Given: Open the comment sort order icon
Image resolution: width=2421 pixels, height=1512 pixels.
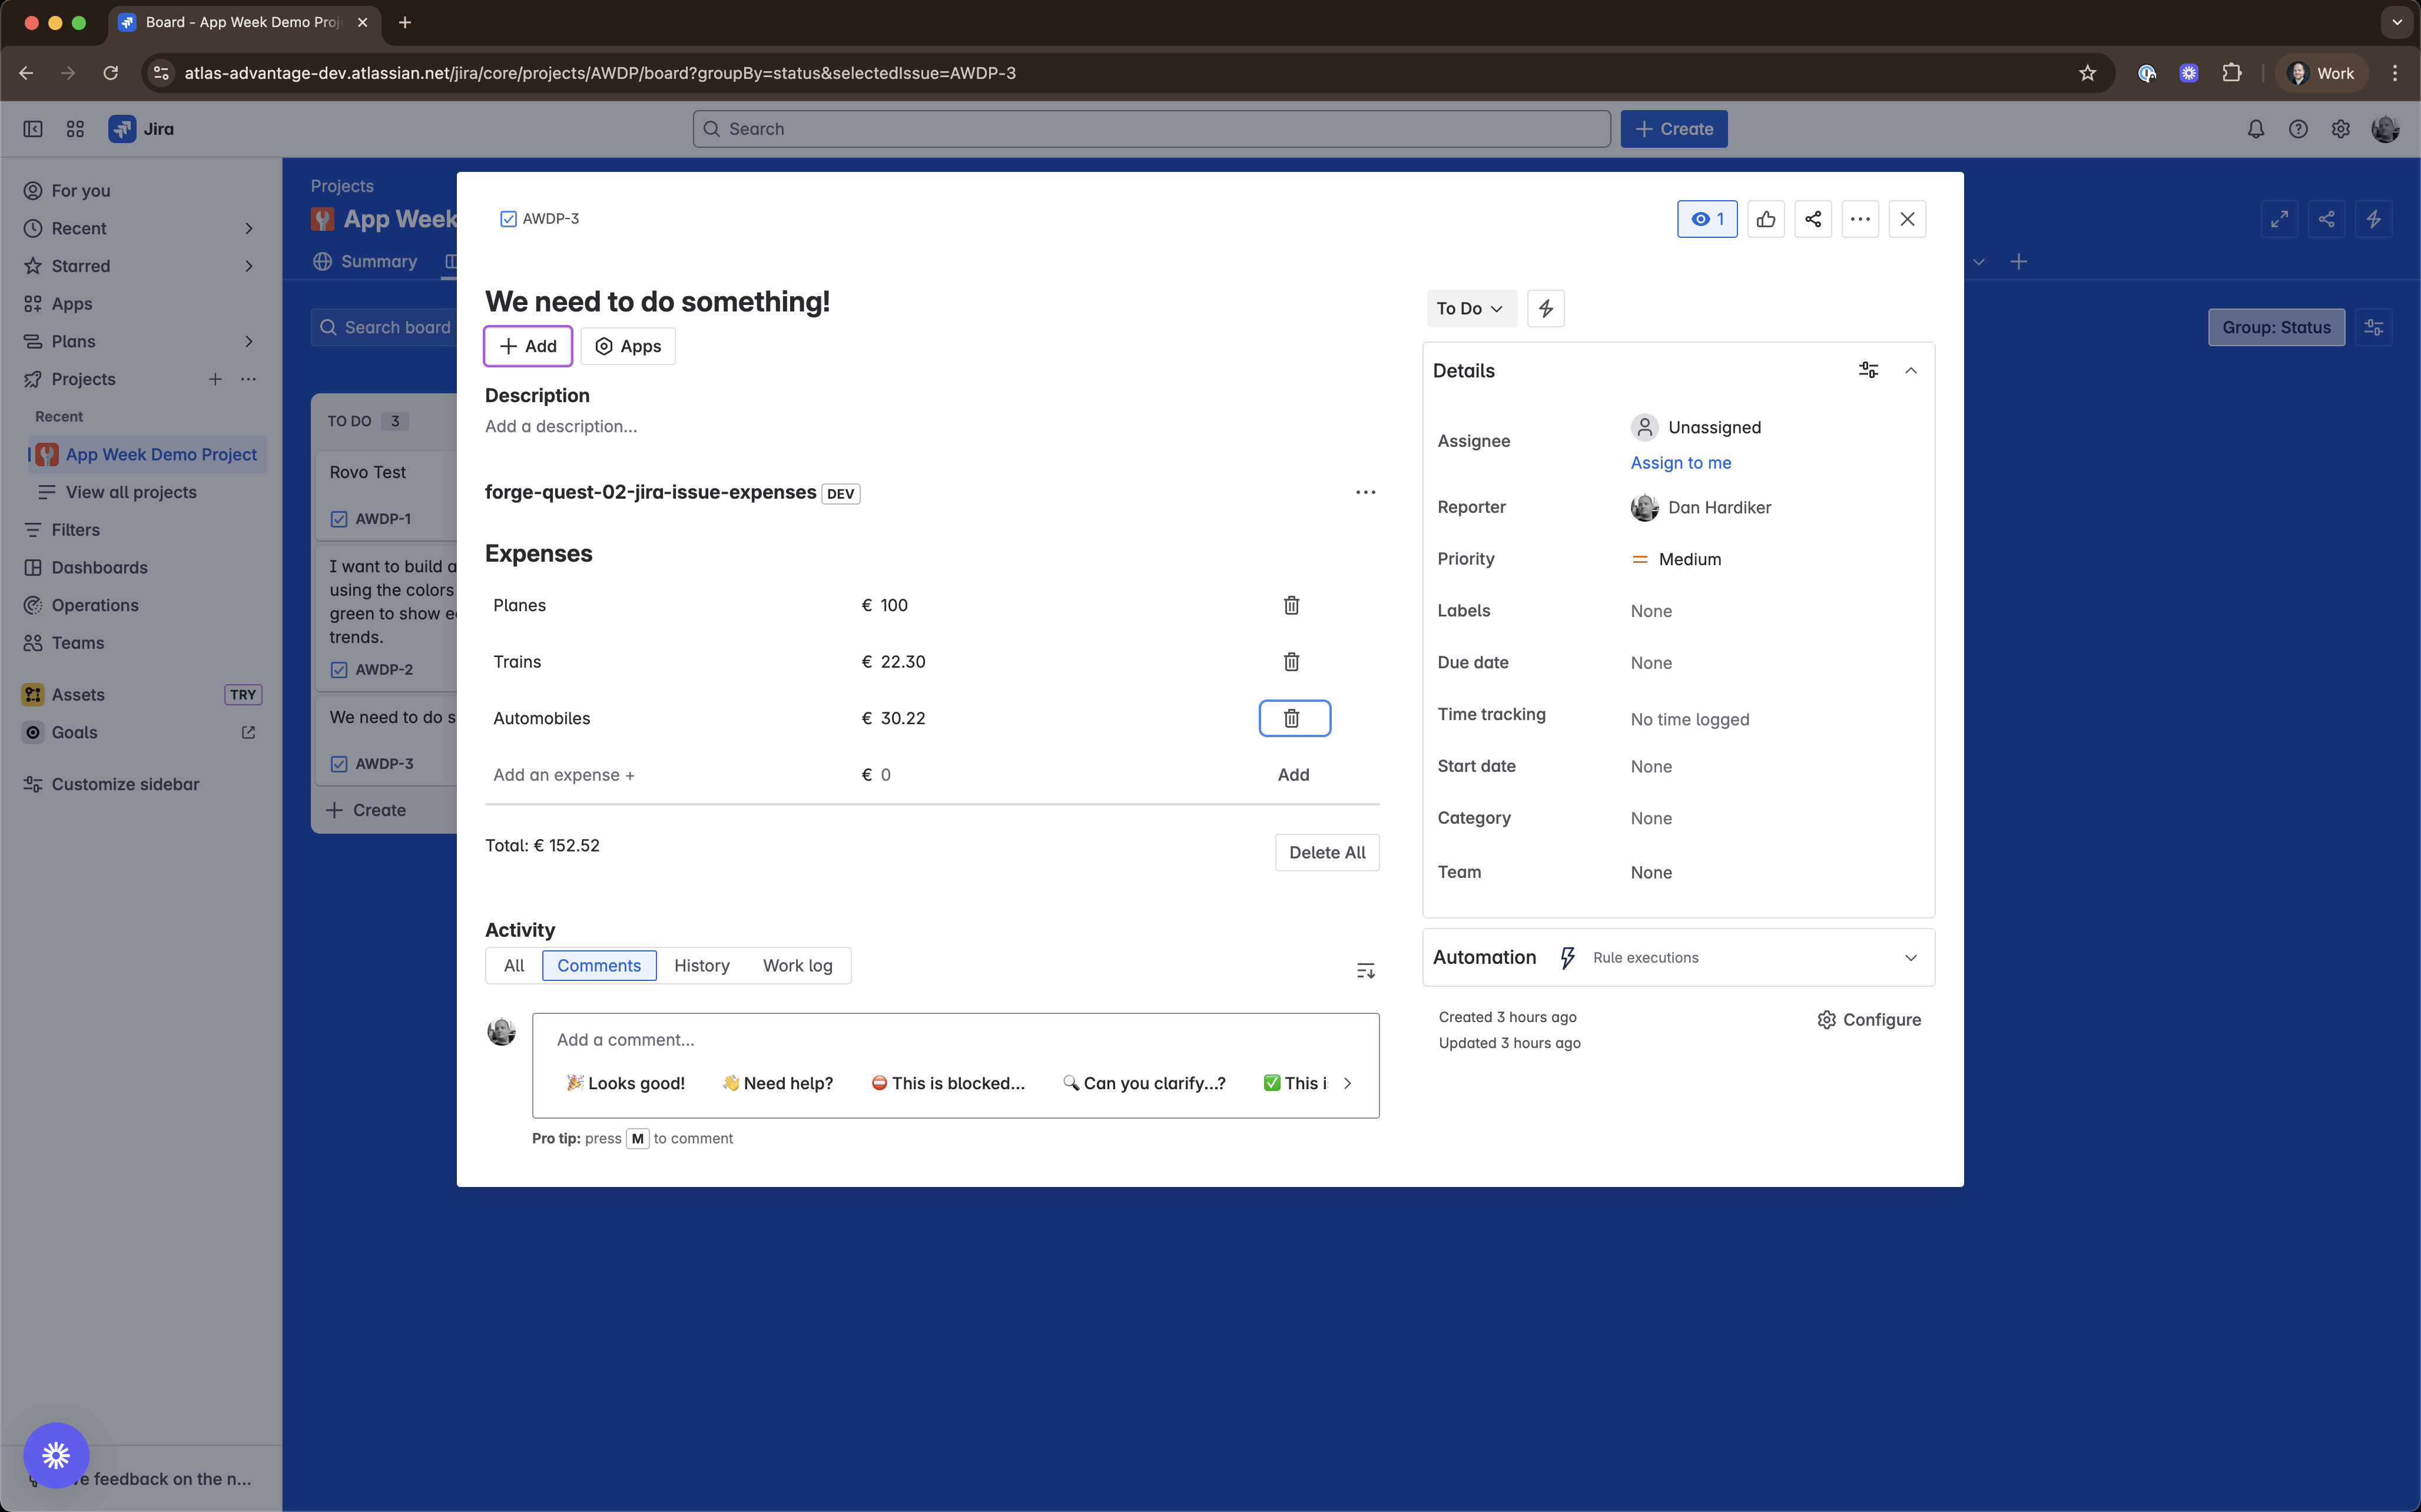Looking at the screenshot, I should click(x=1365, y=970).
